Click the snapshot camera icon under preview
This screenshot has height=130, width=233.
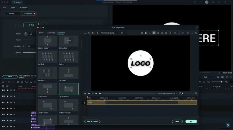(222, 77)
